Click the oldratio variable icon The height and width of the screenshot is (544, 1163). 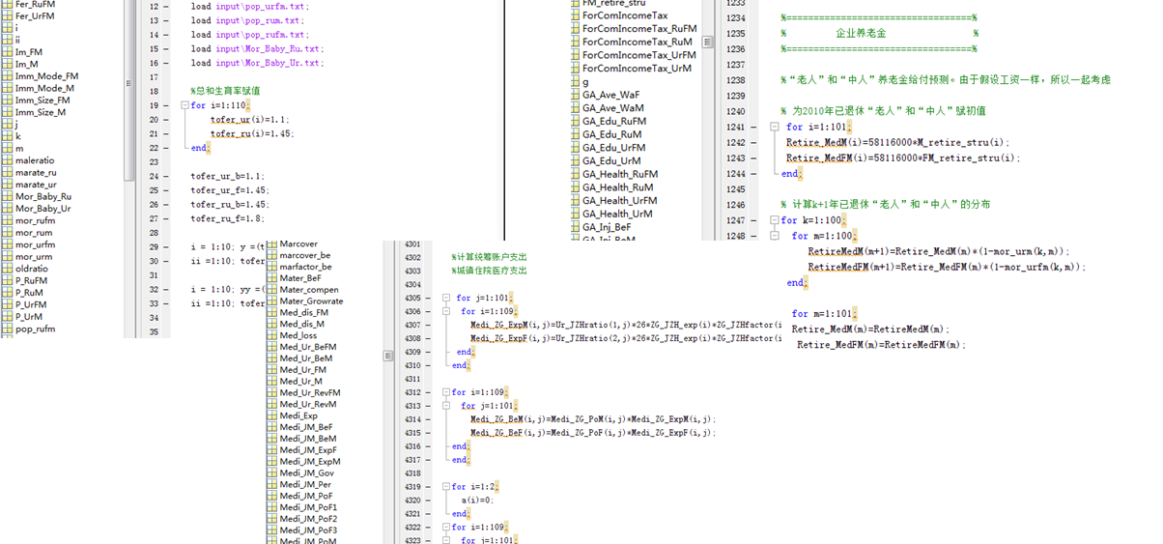[8, 269]
